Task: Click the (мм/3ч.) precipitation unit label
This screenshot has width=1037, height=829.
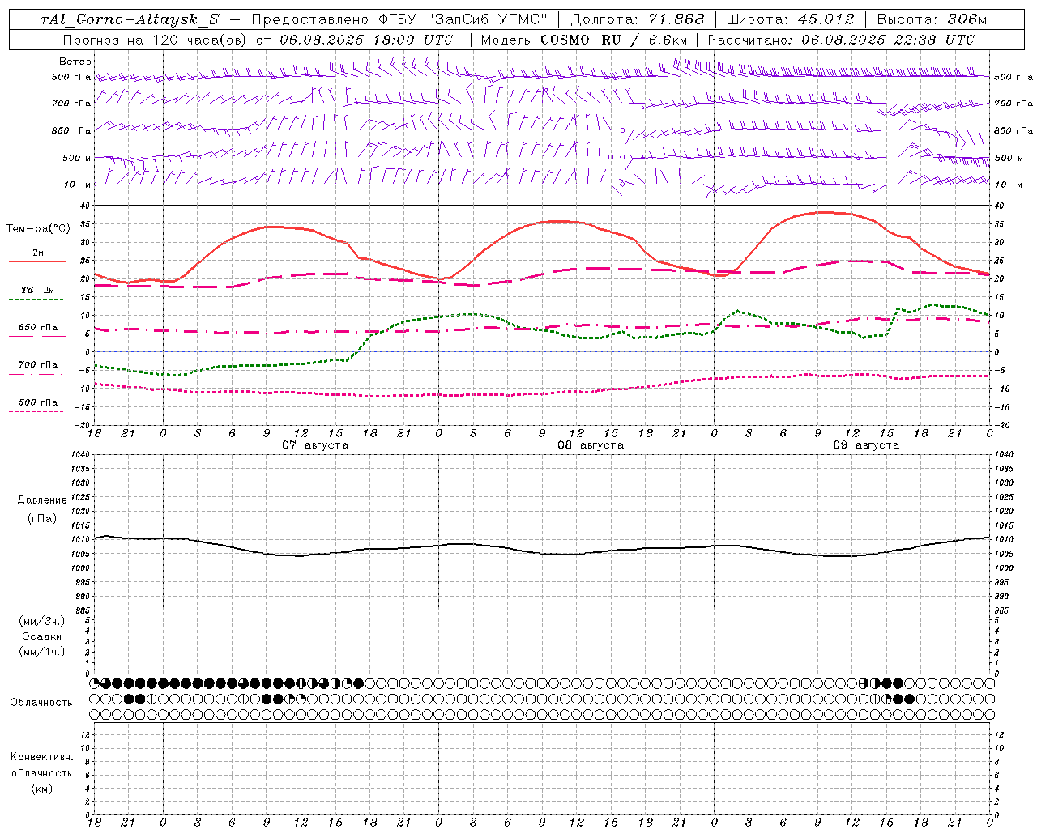Action: (x=42, y=621)
